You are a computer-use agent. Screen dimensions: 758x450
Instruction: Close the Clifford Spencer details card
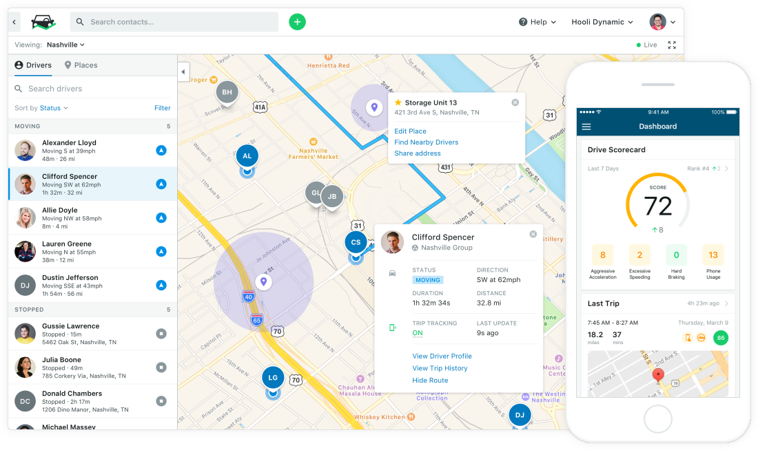pyautogui.click(x=533, y=234)
